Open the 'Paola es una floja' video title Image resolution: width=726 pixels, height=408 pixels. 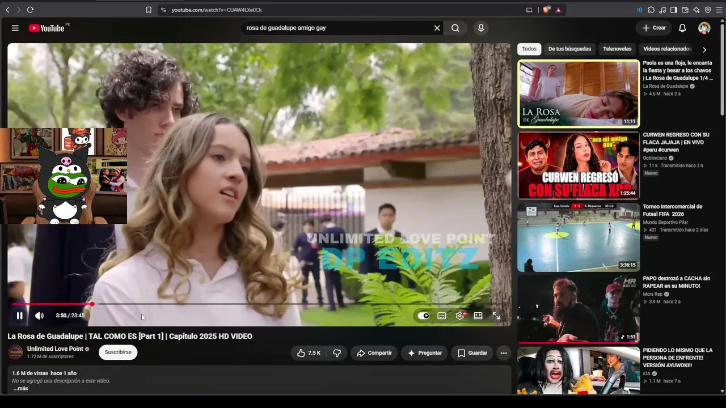coord(677,70)
